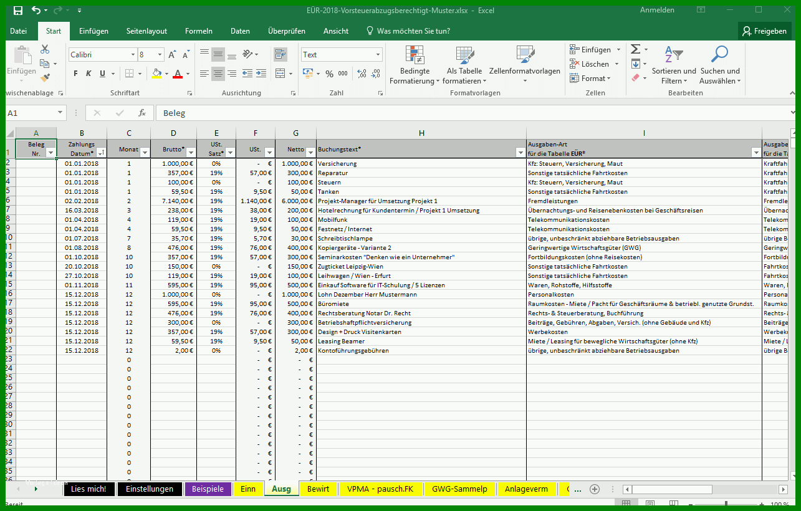Toggle center horizontal alignment
801x511 pixels.
click(x=218, y=74)
